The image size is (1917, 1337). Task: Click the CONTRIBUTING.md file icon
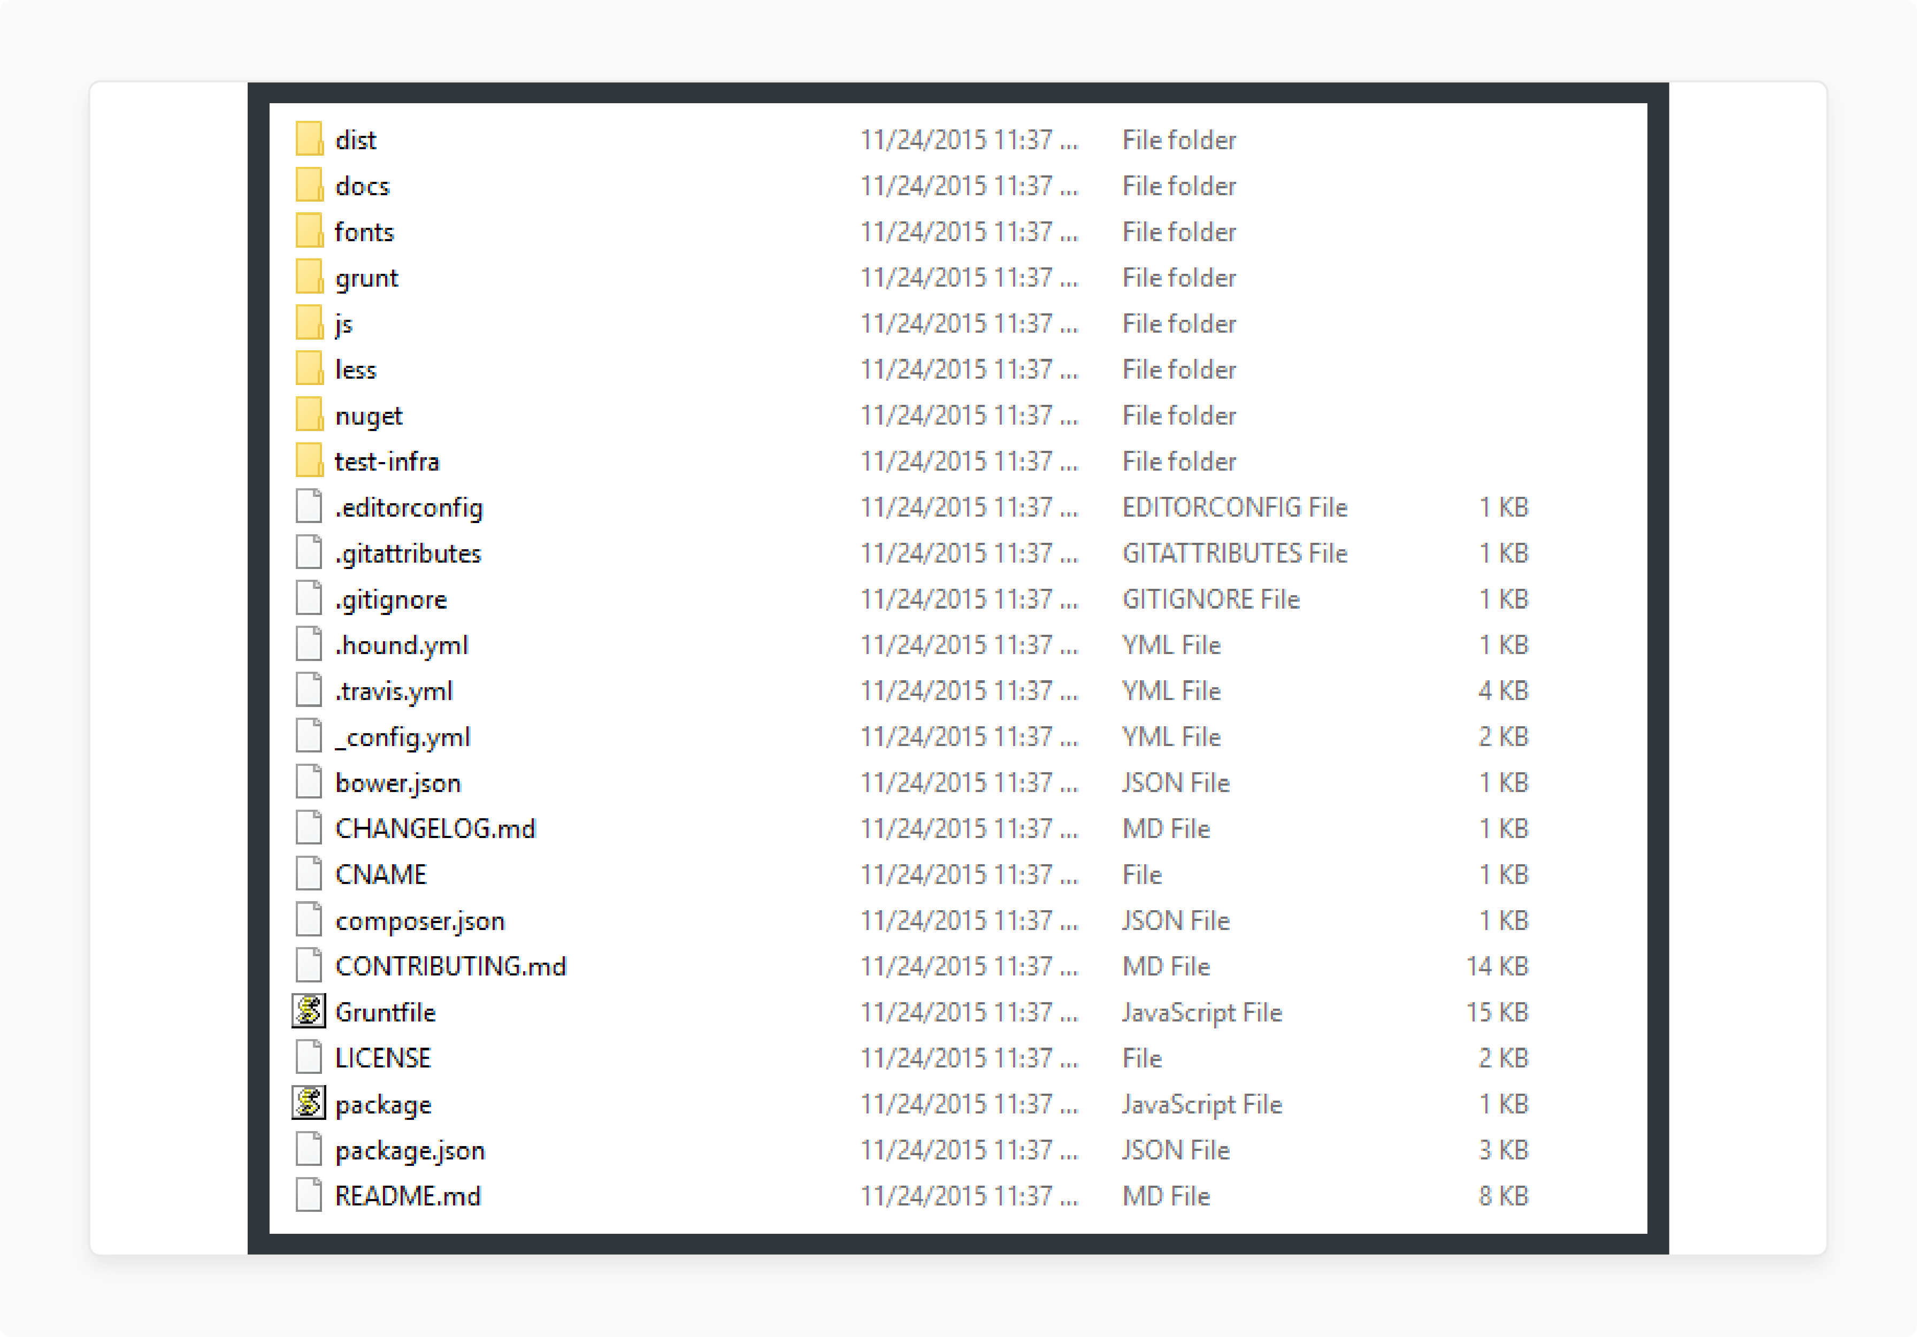309,965
